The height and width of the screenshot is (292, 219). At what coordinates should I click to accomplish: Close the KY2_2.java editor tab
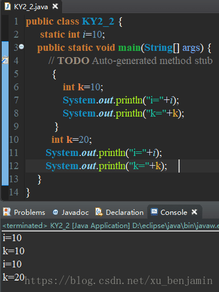pyautogui.click(x=55, y=6)
